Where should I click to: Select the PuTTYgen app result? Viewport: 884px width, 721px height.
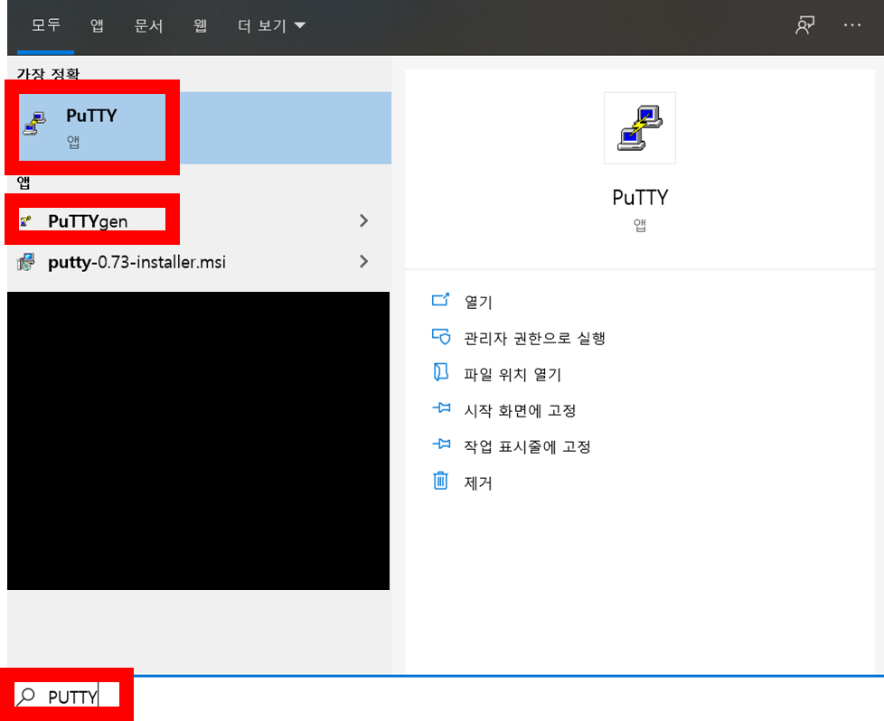(x=200, y=221)
